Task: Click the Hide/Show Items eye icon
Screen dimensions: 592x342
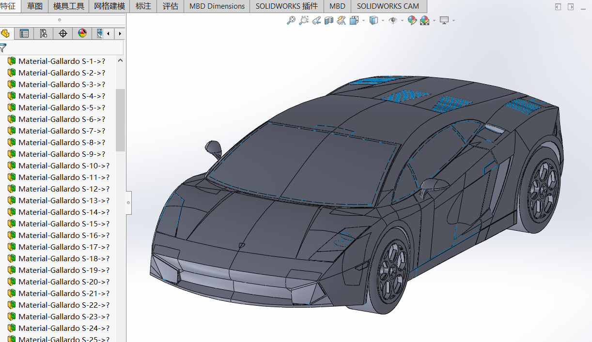Action: tap(393, 20)
